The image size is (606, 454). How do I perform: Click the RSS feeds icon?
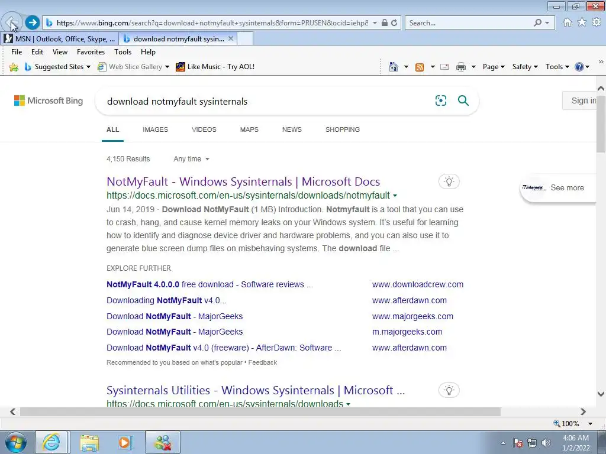pos(420,67)
